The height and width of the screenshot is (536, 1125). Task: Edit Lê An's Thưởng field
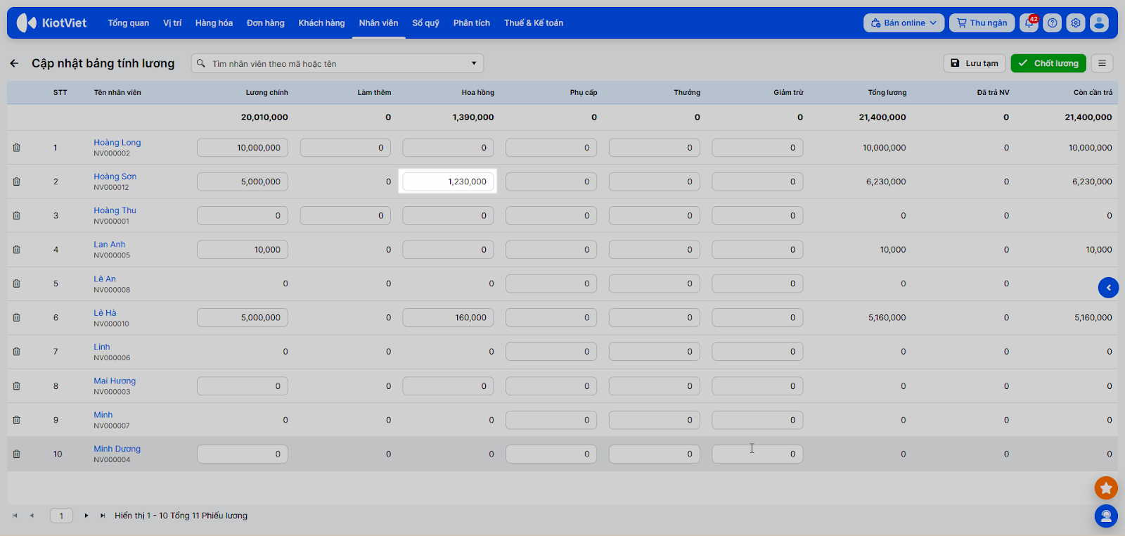coord(655,283)
